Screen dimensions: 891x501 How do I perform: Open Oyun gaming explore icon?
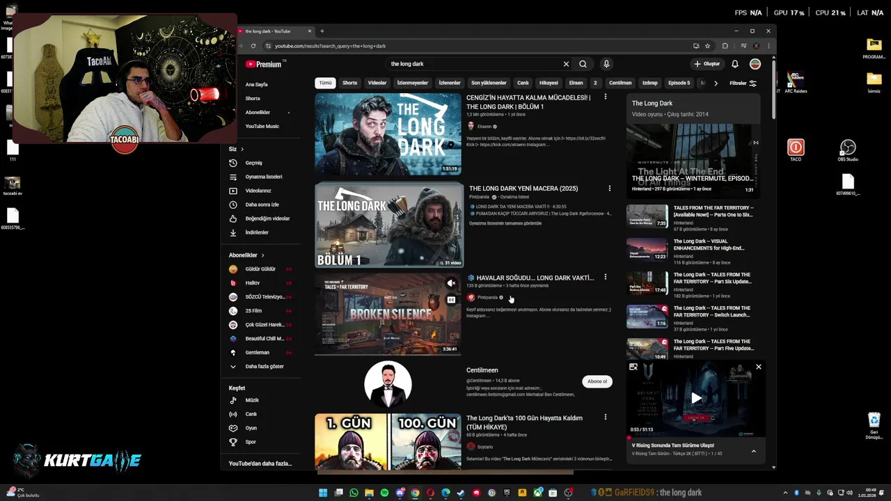click(233, 428)
